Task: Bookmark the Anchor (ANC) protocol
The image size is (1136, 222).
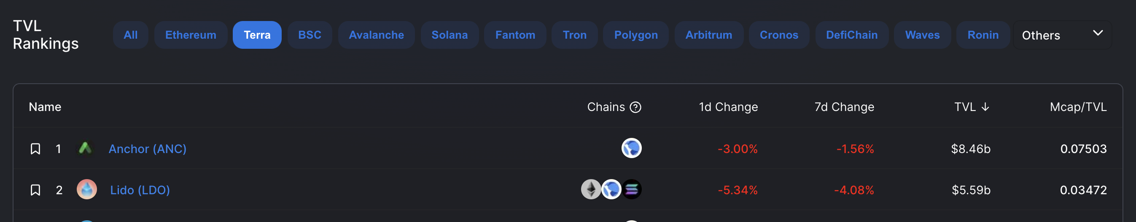Action: [x=35, y=149]
